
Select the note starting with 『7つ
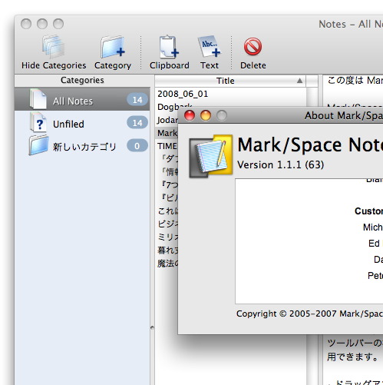click(167, 184)
